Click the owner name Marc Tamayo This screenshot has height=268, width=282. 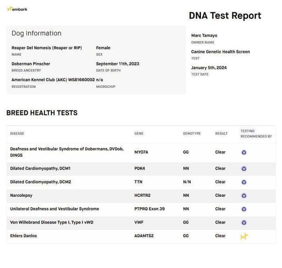(204, 36)
